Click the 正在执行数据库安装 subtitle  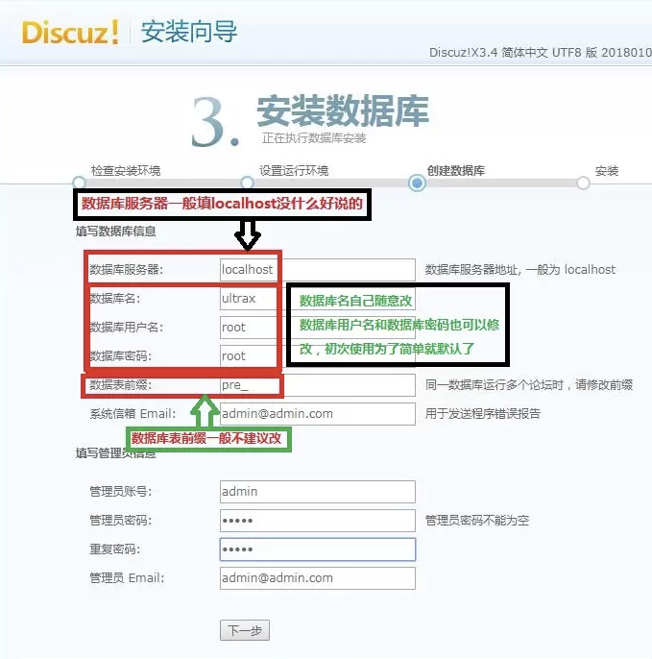(x=314, y=138)
